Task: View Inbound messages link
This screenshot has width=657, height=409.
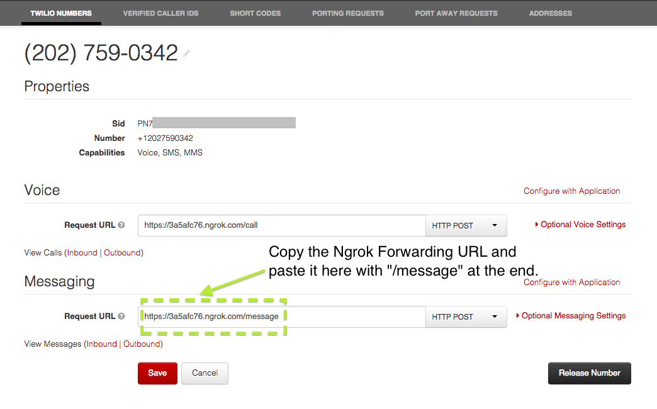Action: point(102,344)
